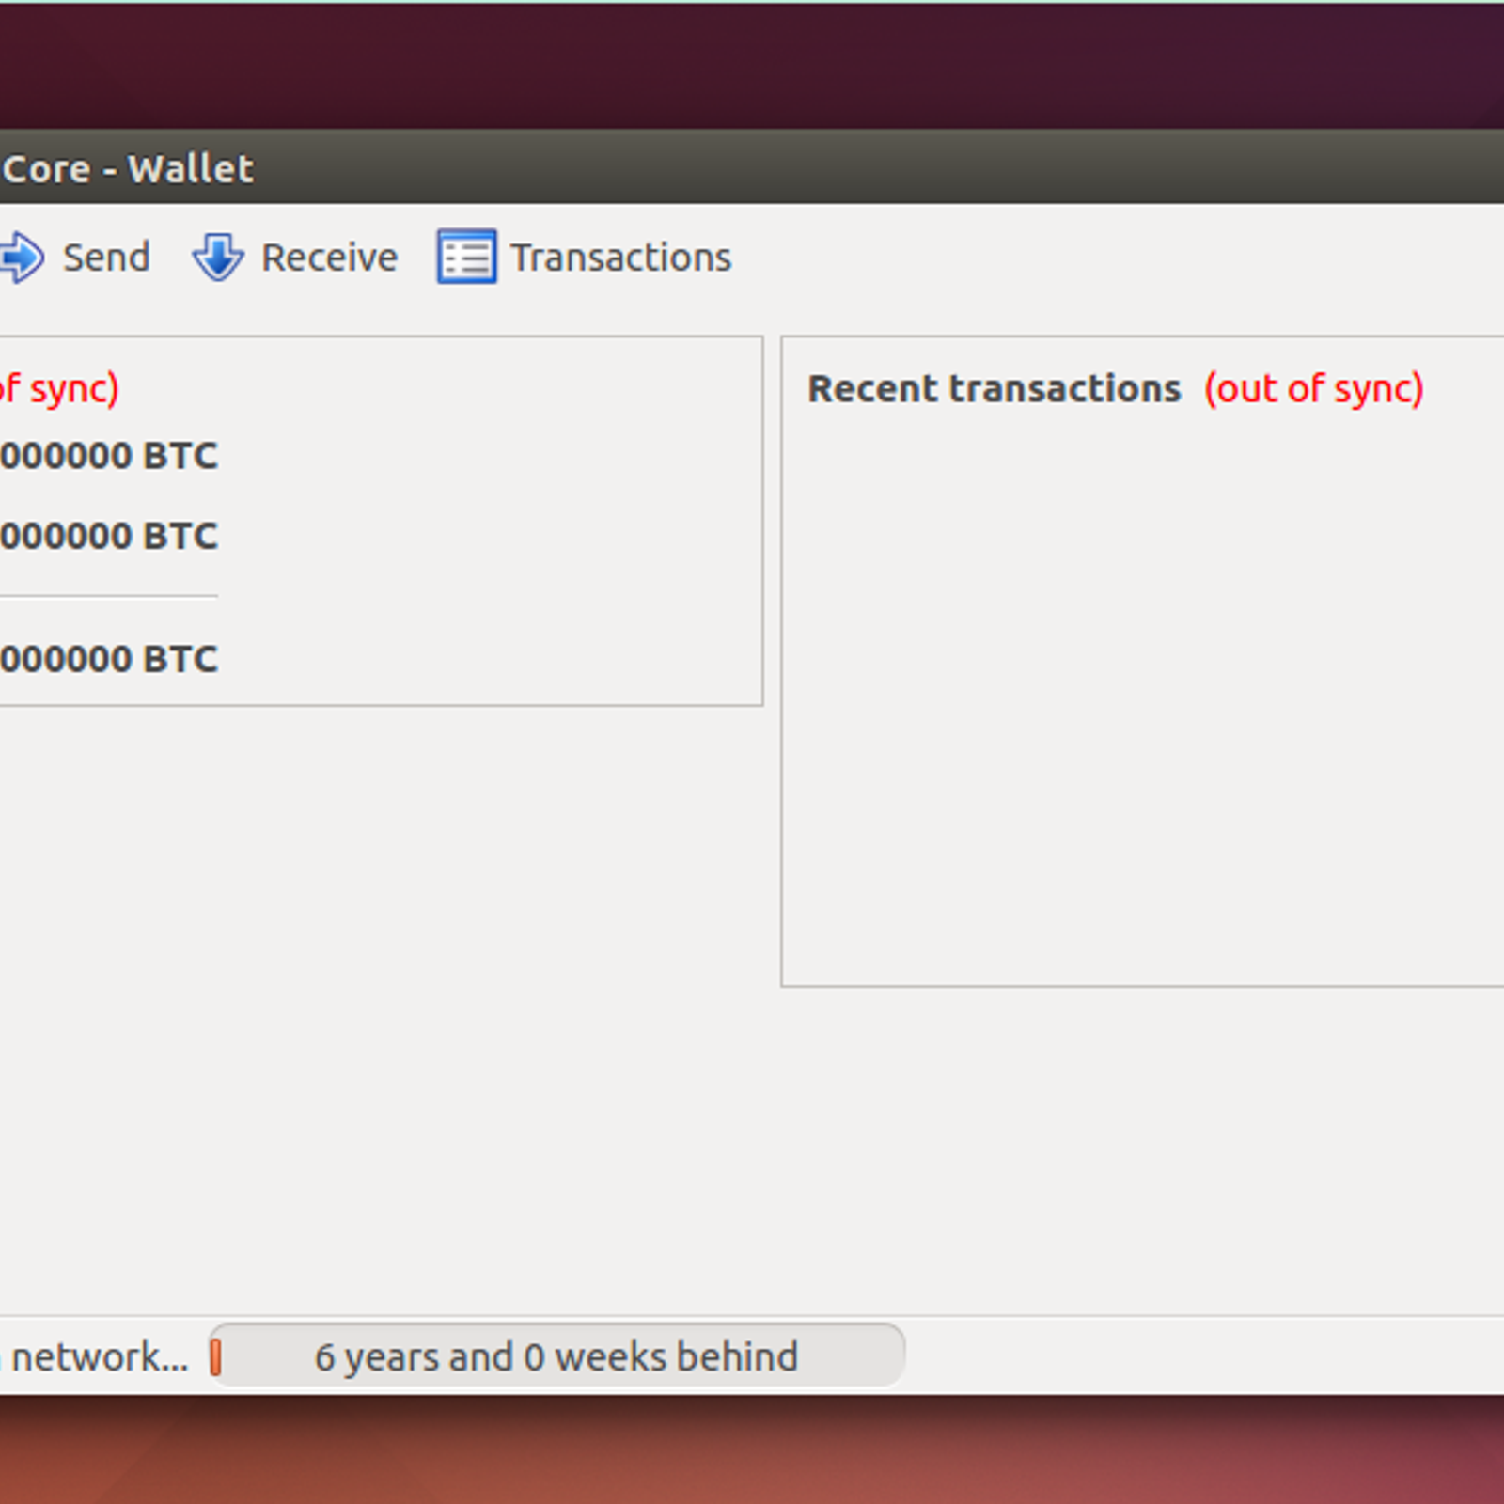This screenshot has width=1504, height=1504.
Task: Click the divider line above the total balance
Action: pyautogui.click(x=108, y=596)
